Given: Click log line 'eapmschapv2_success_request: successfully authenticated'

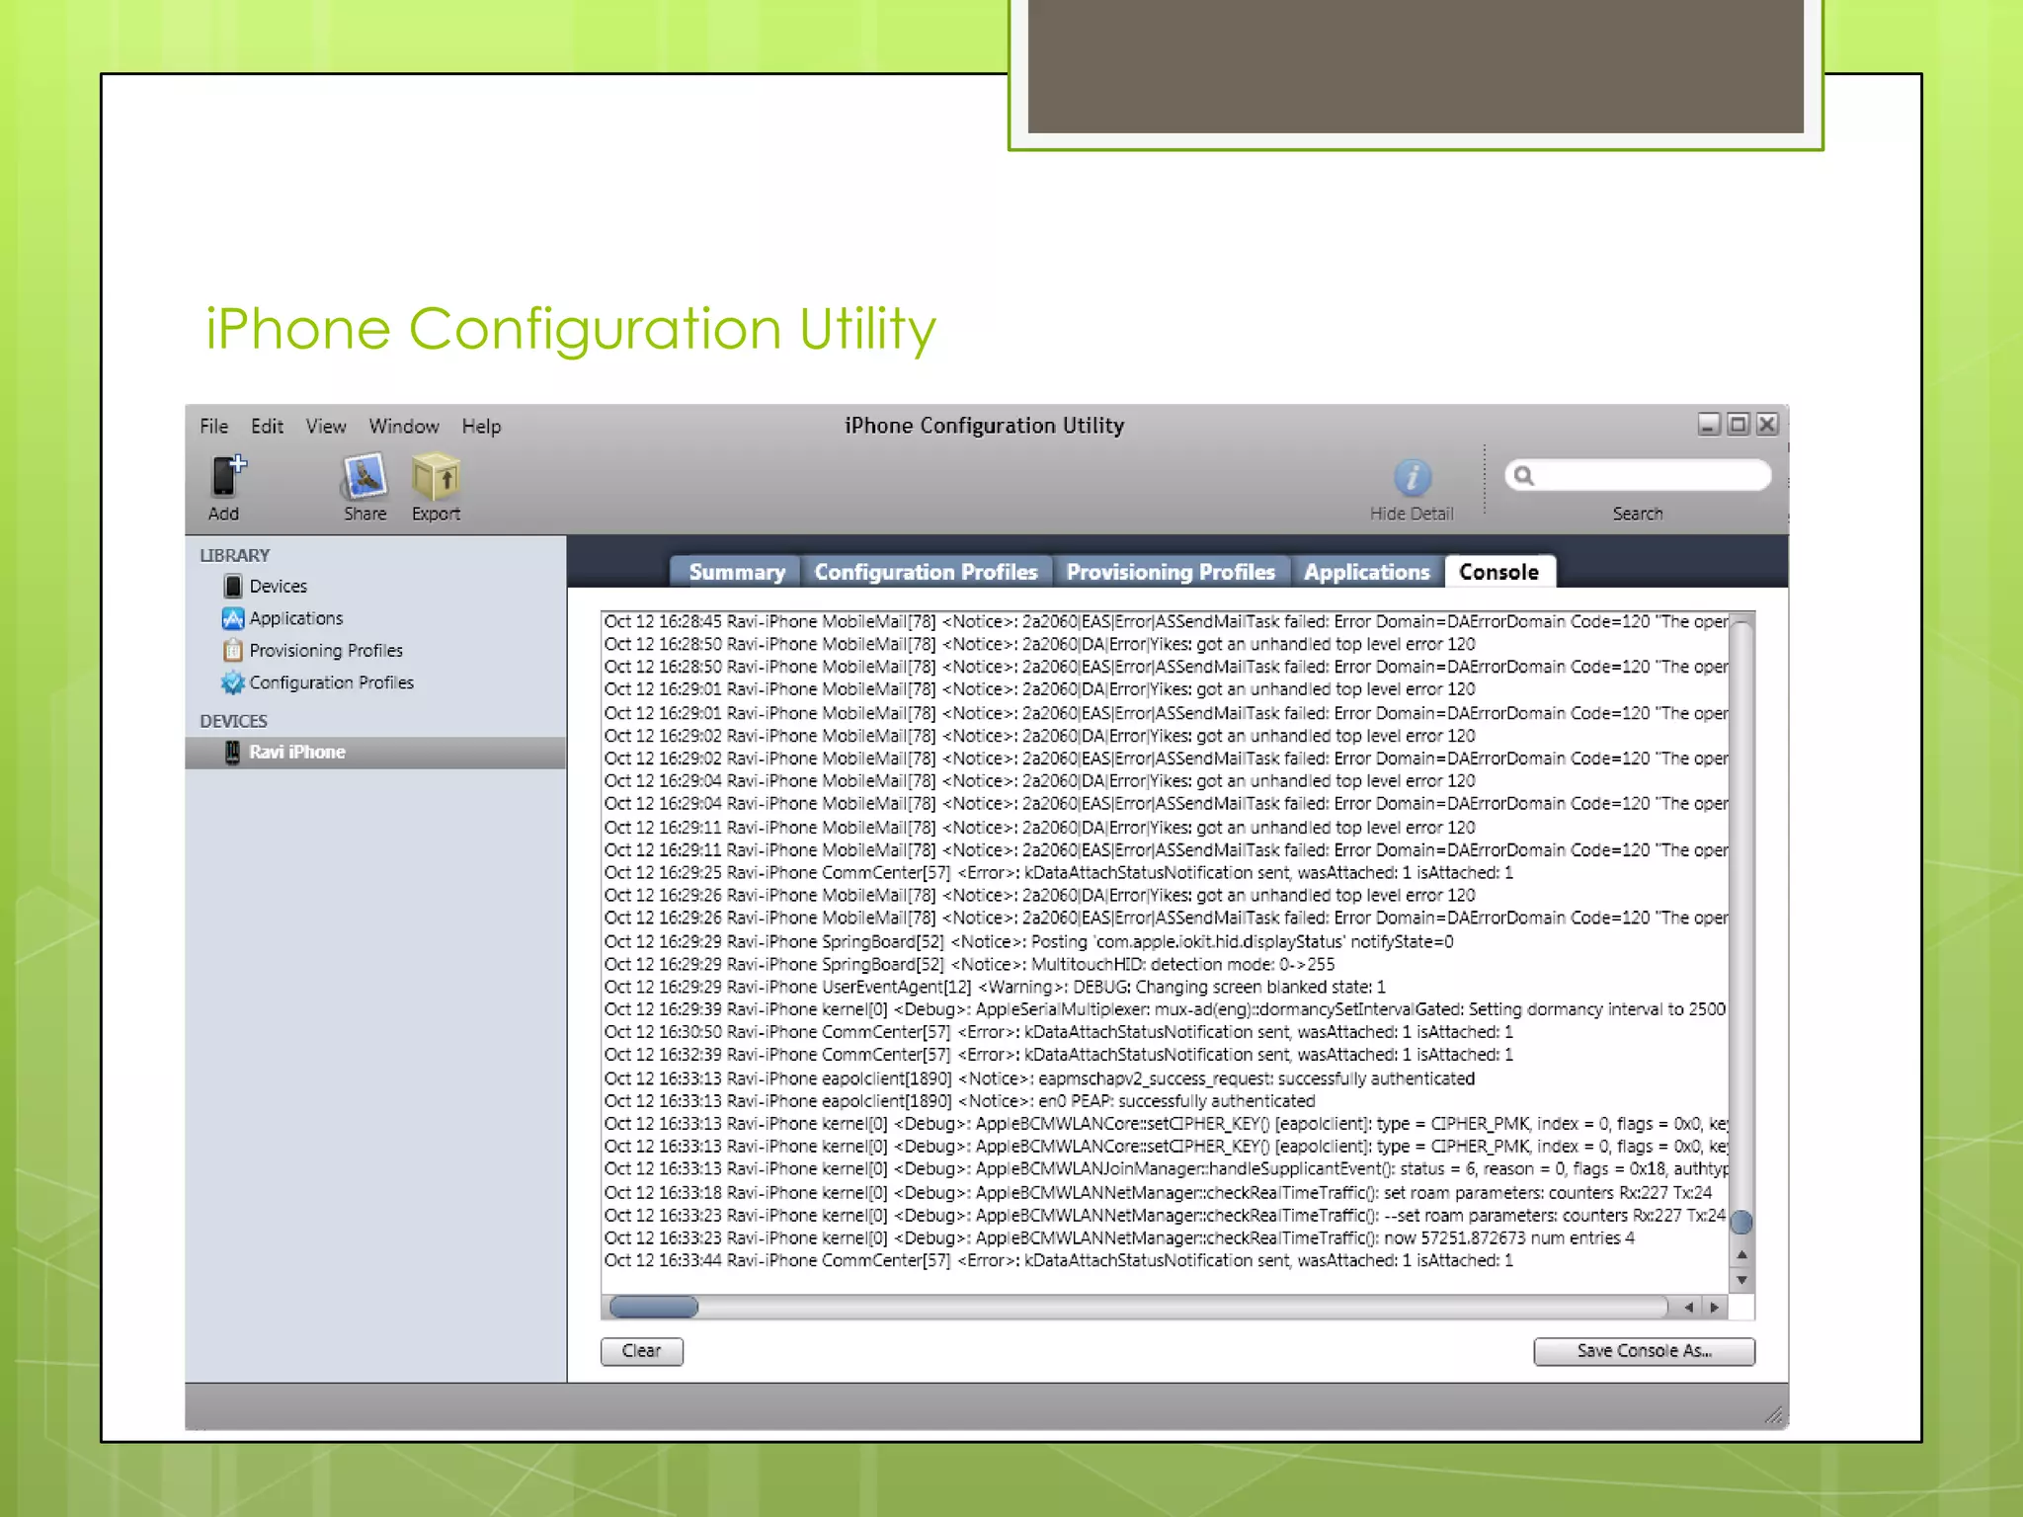Looking at the screenshot, I should pos(1039,1078).
